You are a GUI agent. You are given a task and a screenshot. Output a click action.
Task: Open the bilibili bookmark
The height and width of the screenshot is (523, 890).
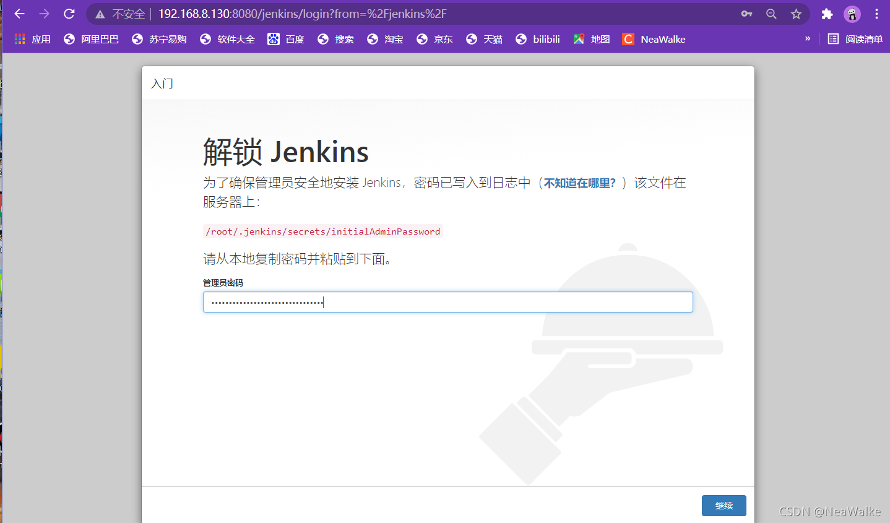click(x=538, y=39)
